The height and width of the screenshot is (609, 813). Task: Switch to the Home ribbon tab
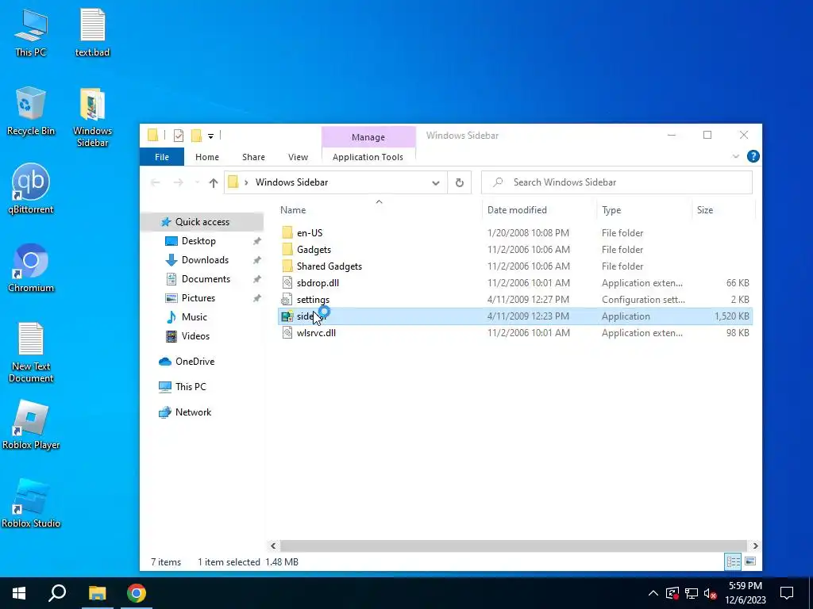click(x=207, y=157)
